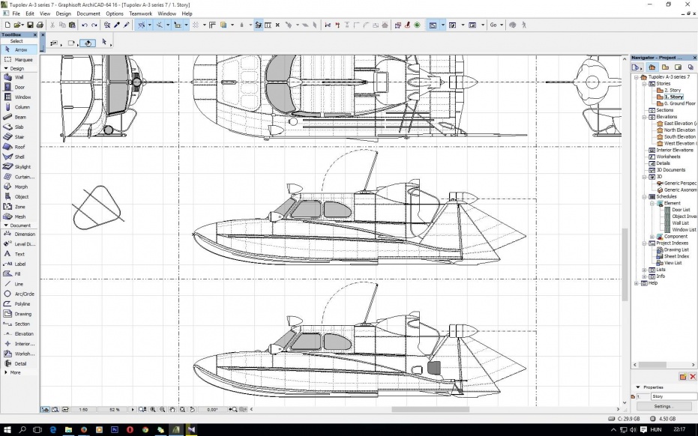The image size is (698, 436).
Task: Click the Settings... button in Properties
Action: click(664, 406)
